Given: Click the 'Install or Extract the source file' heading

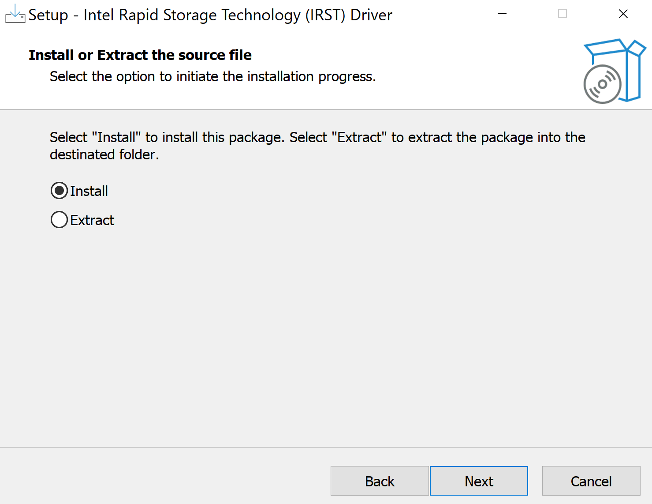Looking at the screenshot, I should coord(140,55).
